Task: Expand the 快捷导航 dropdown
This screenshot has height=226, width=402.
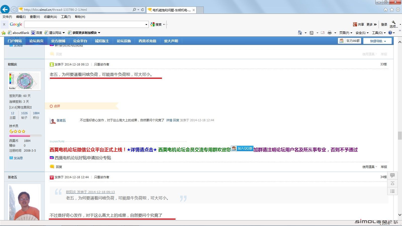Action: point(377,41)
